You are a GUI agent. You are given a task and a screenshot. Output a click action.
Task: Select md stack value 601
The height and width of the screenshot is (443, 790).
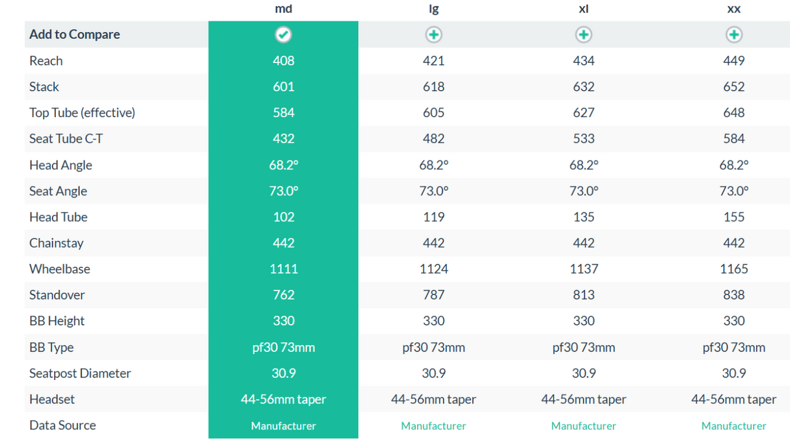283,87
